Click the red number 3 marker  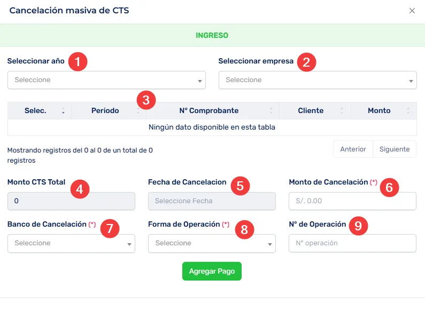coord(146,99)
